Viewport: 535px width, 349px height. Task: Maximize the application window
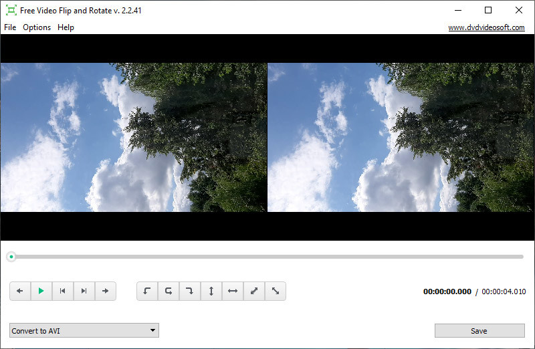click(x=488, y=10)
